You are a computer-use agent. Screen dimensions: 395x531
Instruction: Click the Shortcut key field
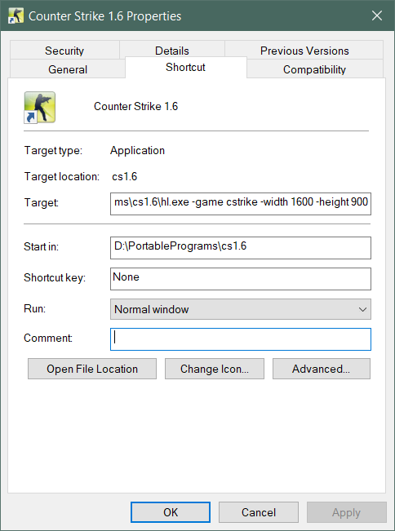241,279
